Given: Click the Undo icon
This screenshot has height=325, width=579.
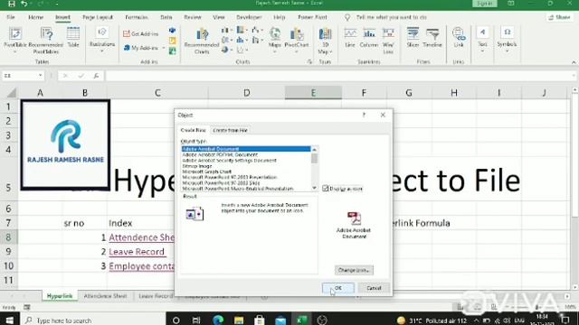Looking at the screenshot, I should coord(24,4).
